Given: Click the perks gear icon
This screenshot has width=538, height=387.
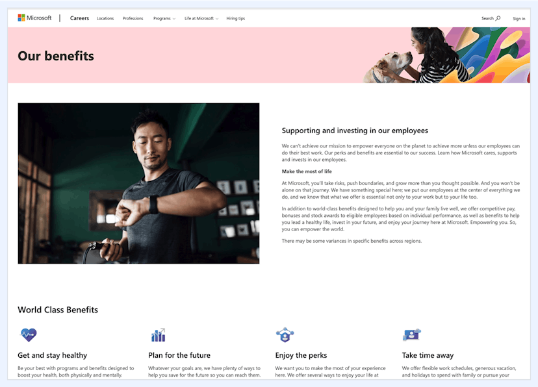Looking at the screenshot, I should (x=285, y=334).
